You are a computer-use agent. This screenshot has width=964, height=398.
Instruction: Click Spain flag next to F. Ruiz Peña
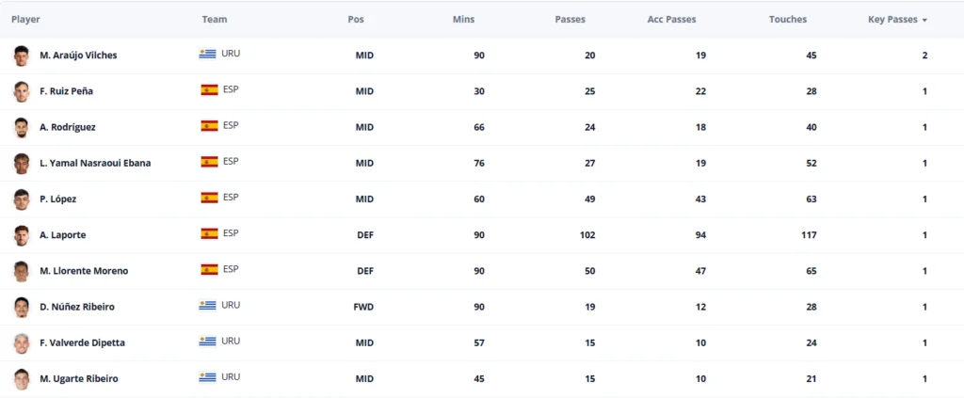pos(209,89)
